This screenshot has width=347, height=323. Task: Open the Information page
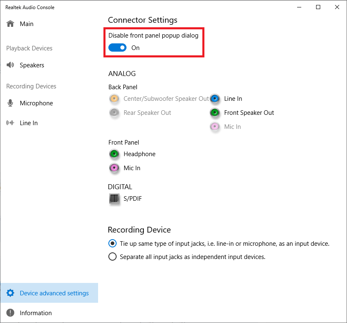pyautogui.click(x=35, y=313)
